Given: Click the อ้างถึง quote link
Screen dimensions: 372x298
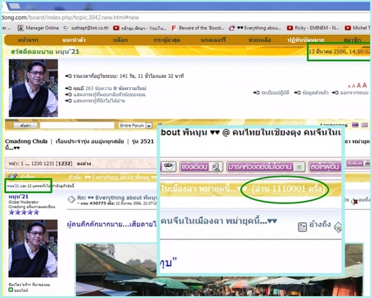Looking at the screenshot, I should click(x=320, y=224).
